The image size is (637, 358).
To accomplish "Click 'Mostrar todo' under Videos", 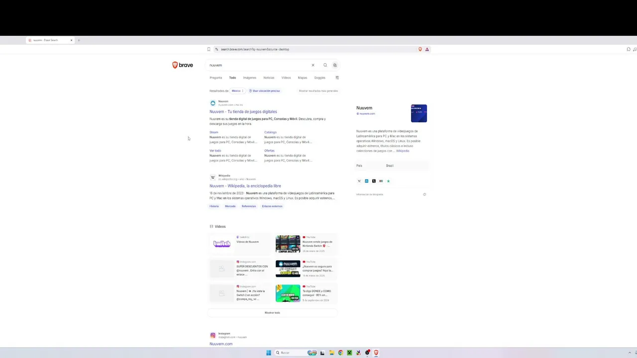I will tap(272, 313).
